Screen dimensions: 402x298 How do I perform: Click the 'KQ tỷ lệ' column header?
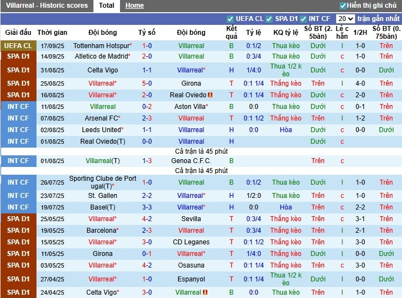tap(285, 33)
